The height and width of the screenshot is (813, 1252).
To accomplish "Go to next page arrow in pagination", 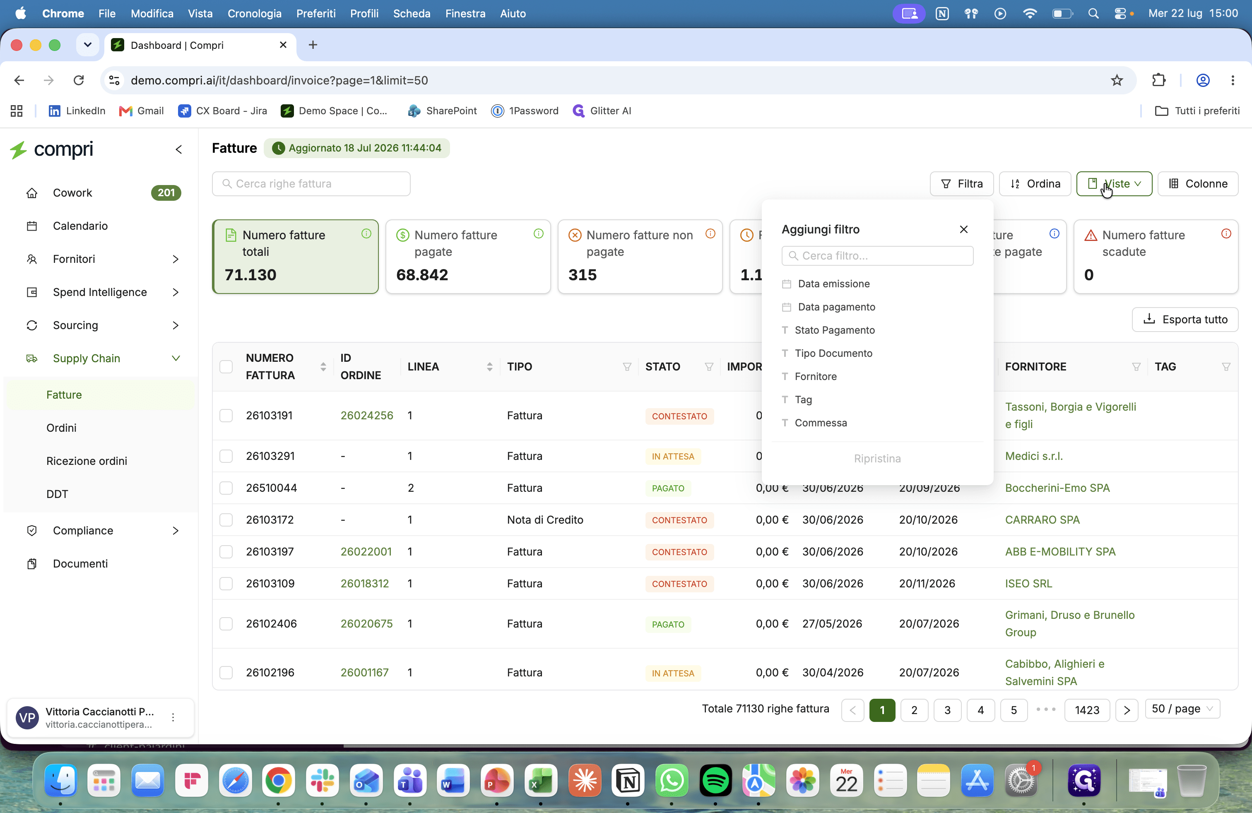I will point(1126,710).
